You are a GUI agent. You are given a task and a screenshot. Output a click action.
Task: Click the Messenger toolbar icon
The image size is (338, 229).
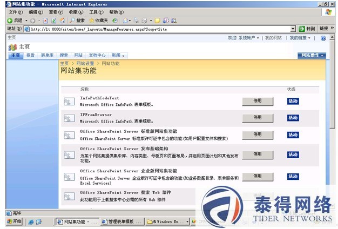[174, 21]
